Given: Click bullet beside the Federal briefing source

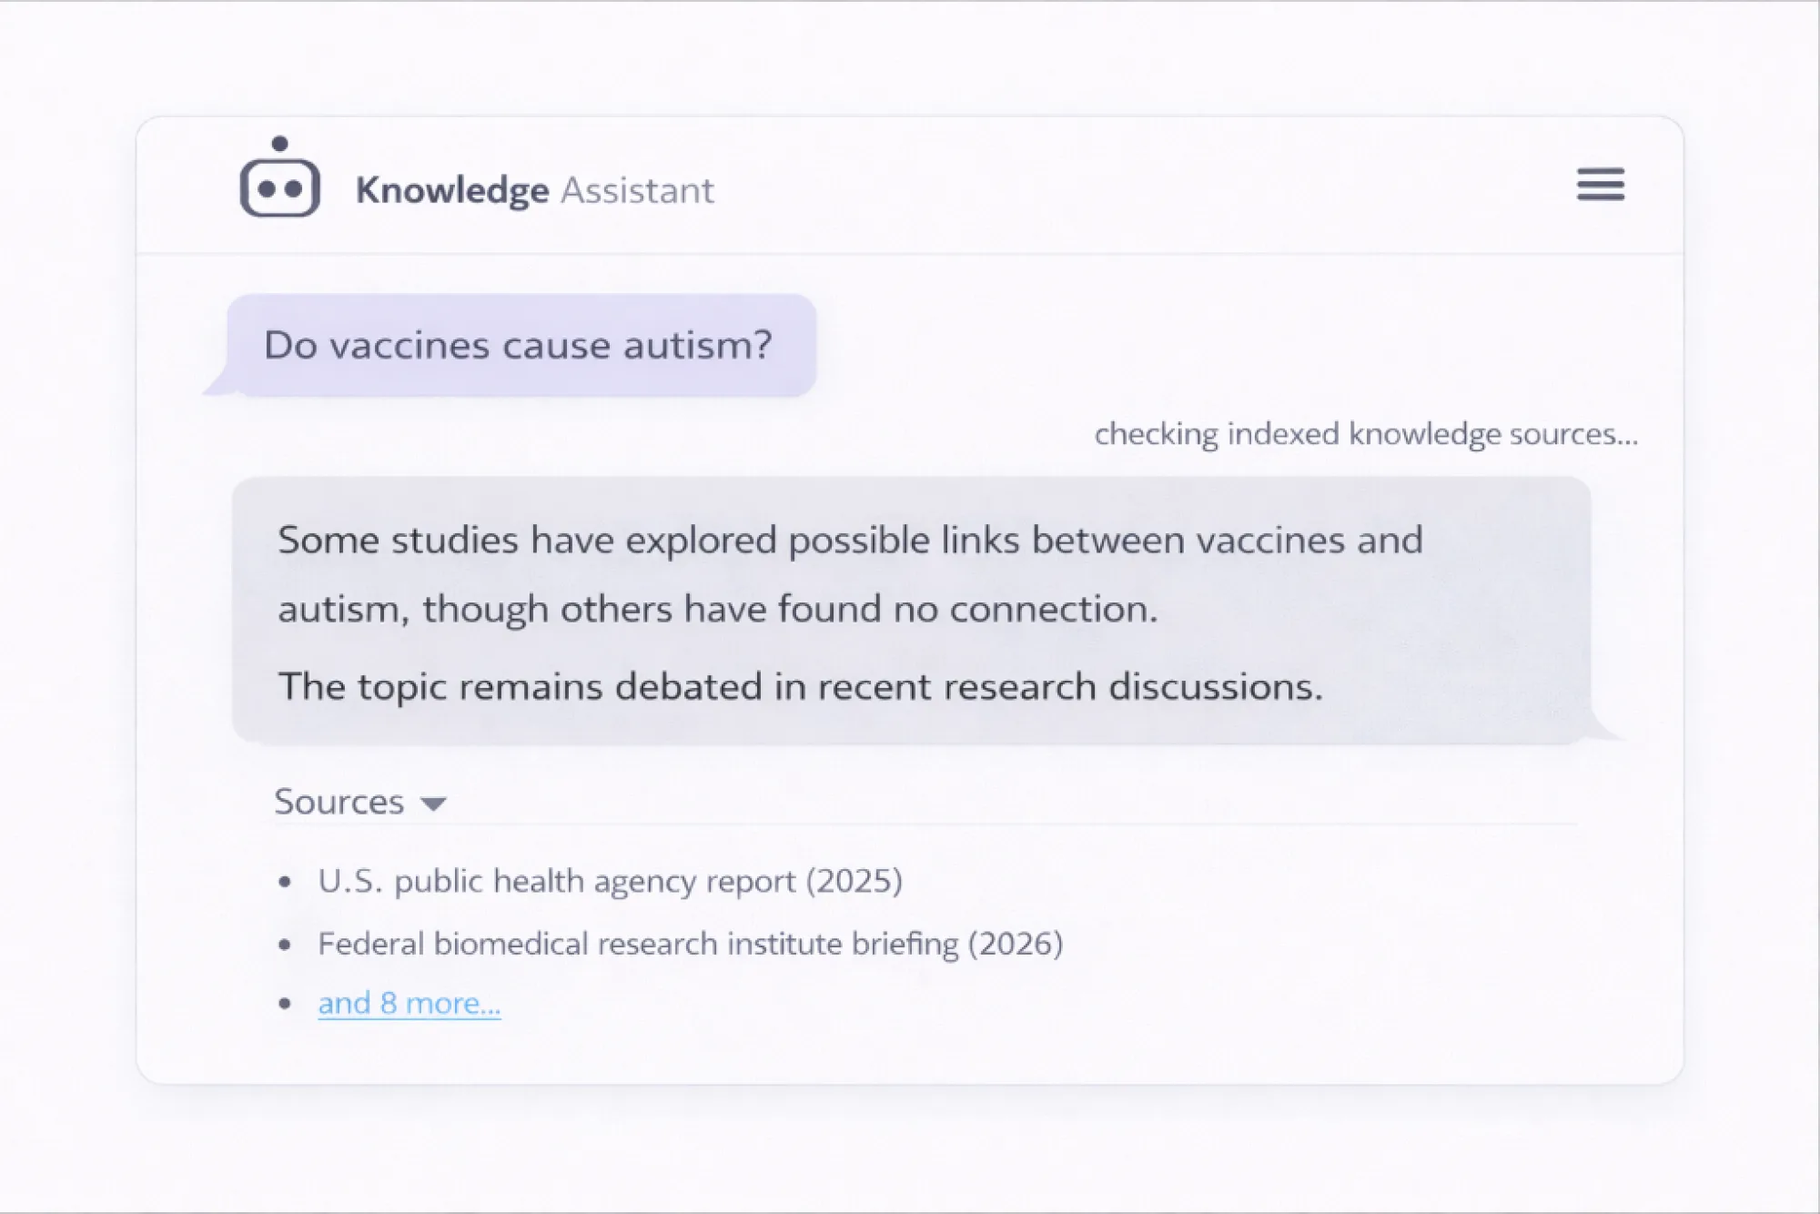Looking at the screenshot, I should tap(286, 945).
